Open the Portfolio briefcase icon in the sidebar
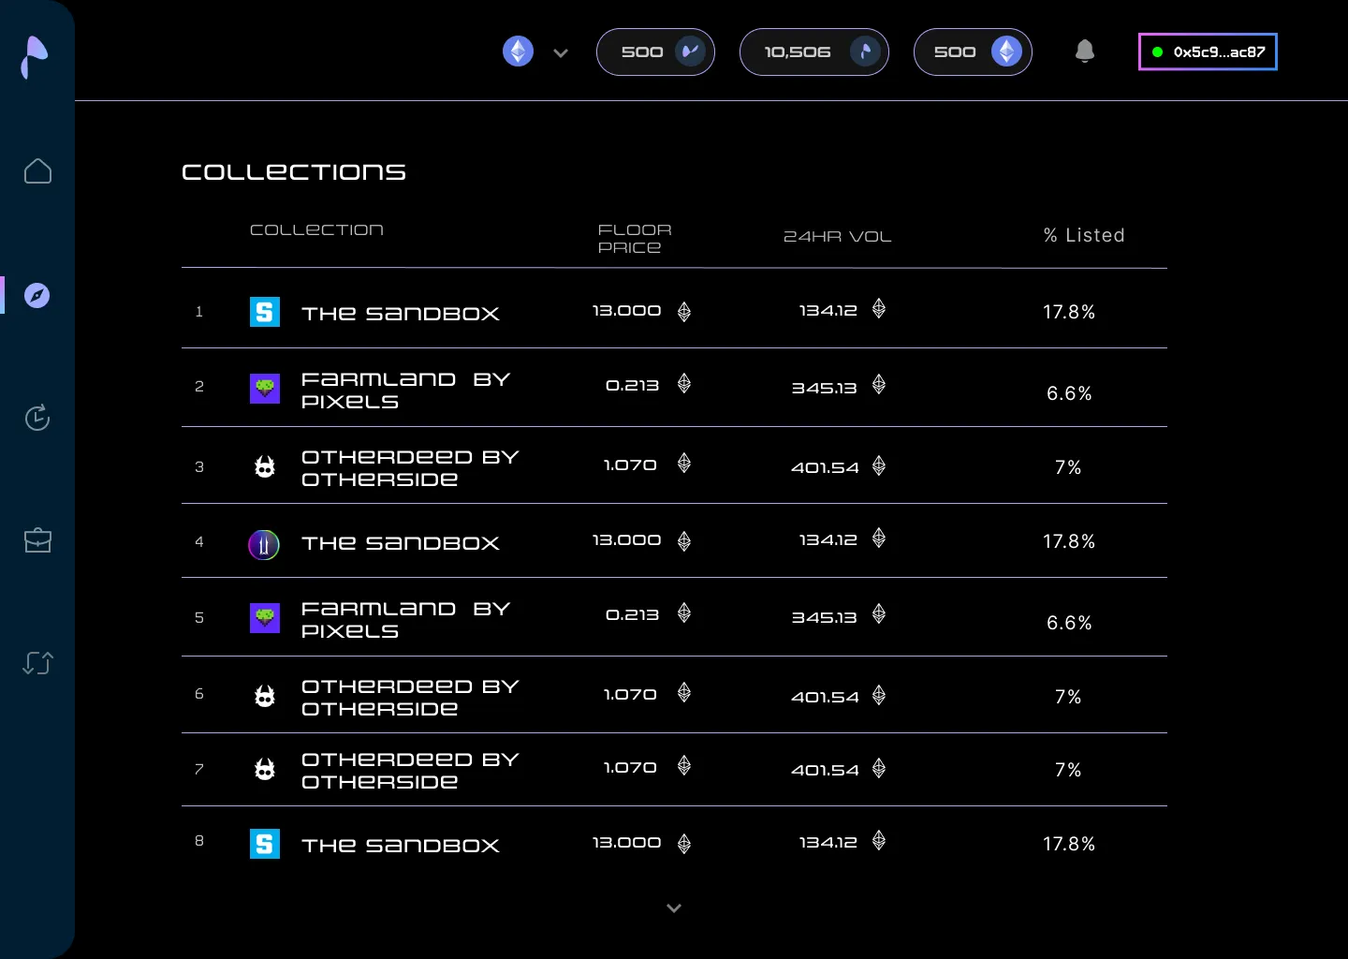1348x959 pixels. [x=37, y=540]
